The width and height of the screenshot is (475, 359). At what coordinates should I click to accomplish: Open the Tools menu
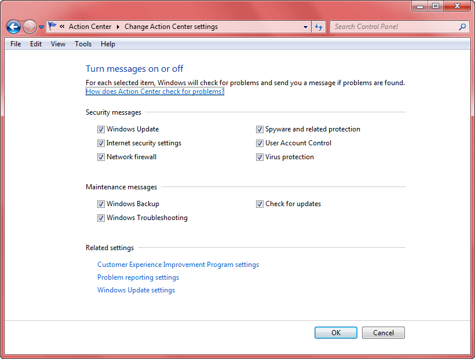click(83, 44)
